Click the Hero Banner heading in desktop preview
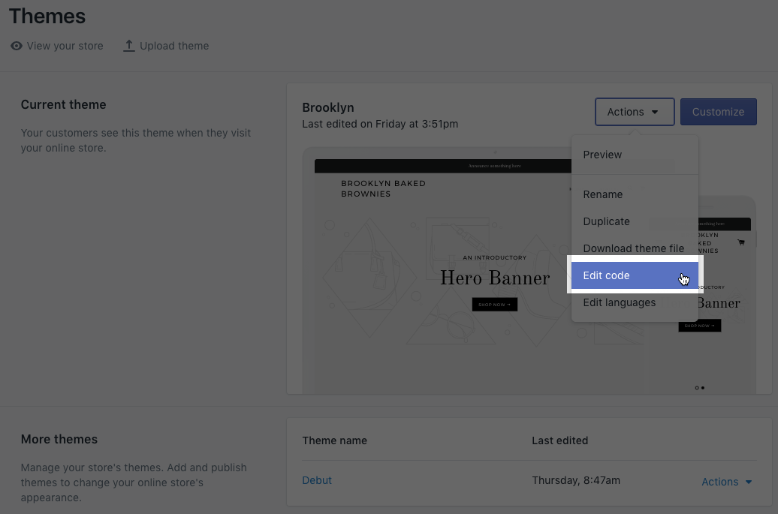The width and height of the screenshot is (778, 514). click(x=494, y=278)
